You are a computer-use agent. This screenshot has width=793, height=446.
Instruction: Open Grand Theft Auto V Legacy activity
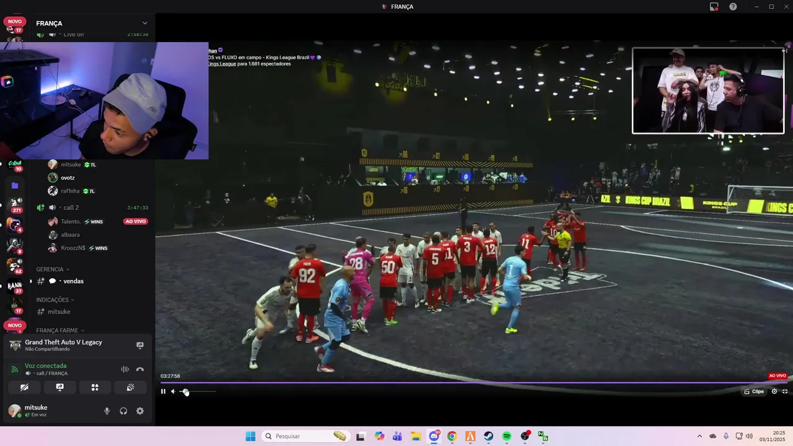click(63, 345)
